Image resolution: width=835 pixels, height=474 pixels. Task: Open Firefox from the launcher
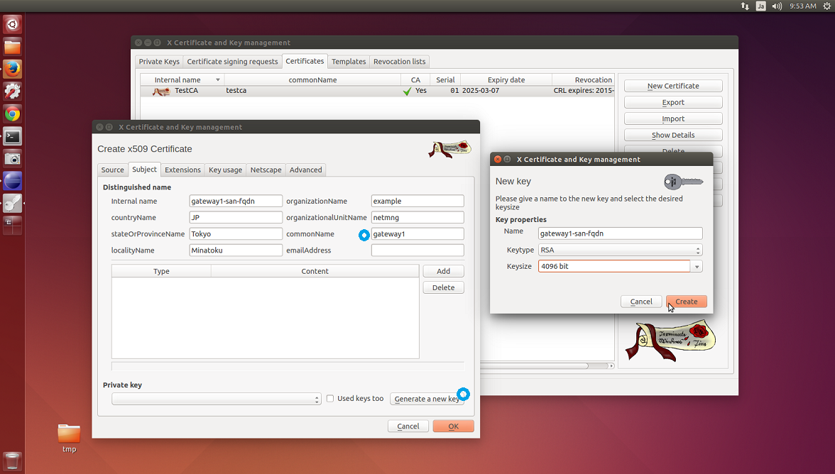(x=12, y=70)
